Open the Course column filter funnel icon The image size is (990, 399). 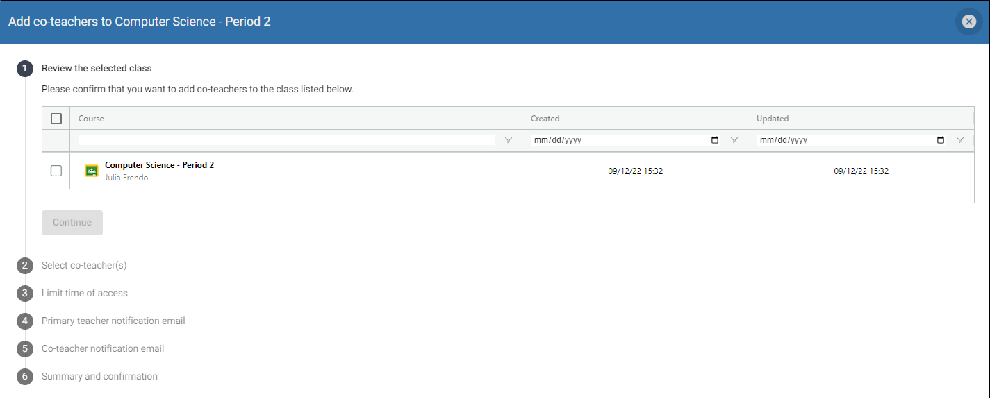coord(509,140)
